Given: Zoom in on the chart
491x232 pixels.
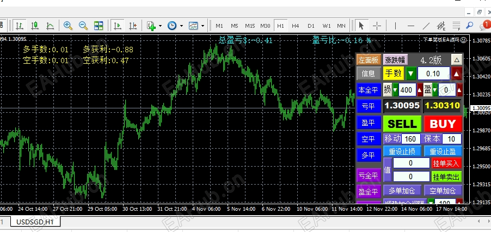Looking at the screenshot, I should (x=68, y=26).
